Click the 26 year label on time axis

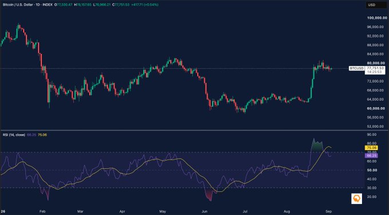[x=3, y=212]
